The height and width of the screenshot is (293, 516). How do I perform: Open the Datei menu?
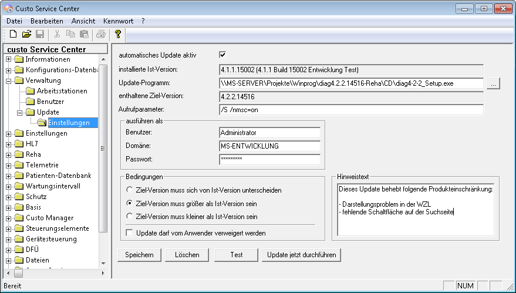coord(15,21)
